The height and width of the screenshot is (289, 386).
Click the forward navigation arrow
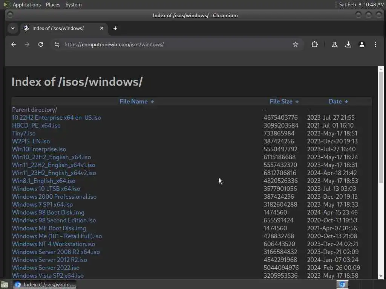click(27, 44)
